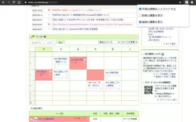Go back using the browser back arrow

(x=3, y=2)
